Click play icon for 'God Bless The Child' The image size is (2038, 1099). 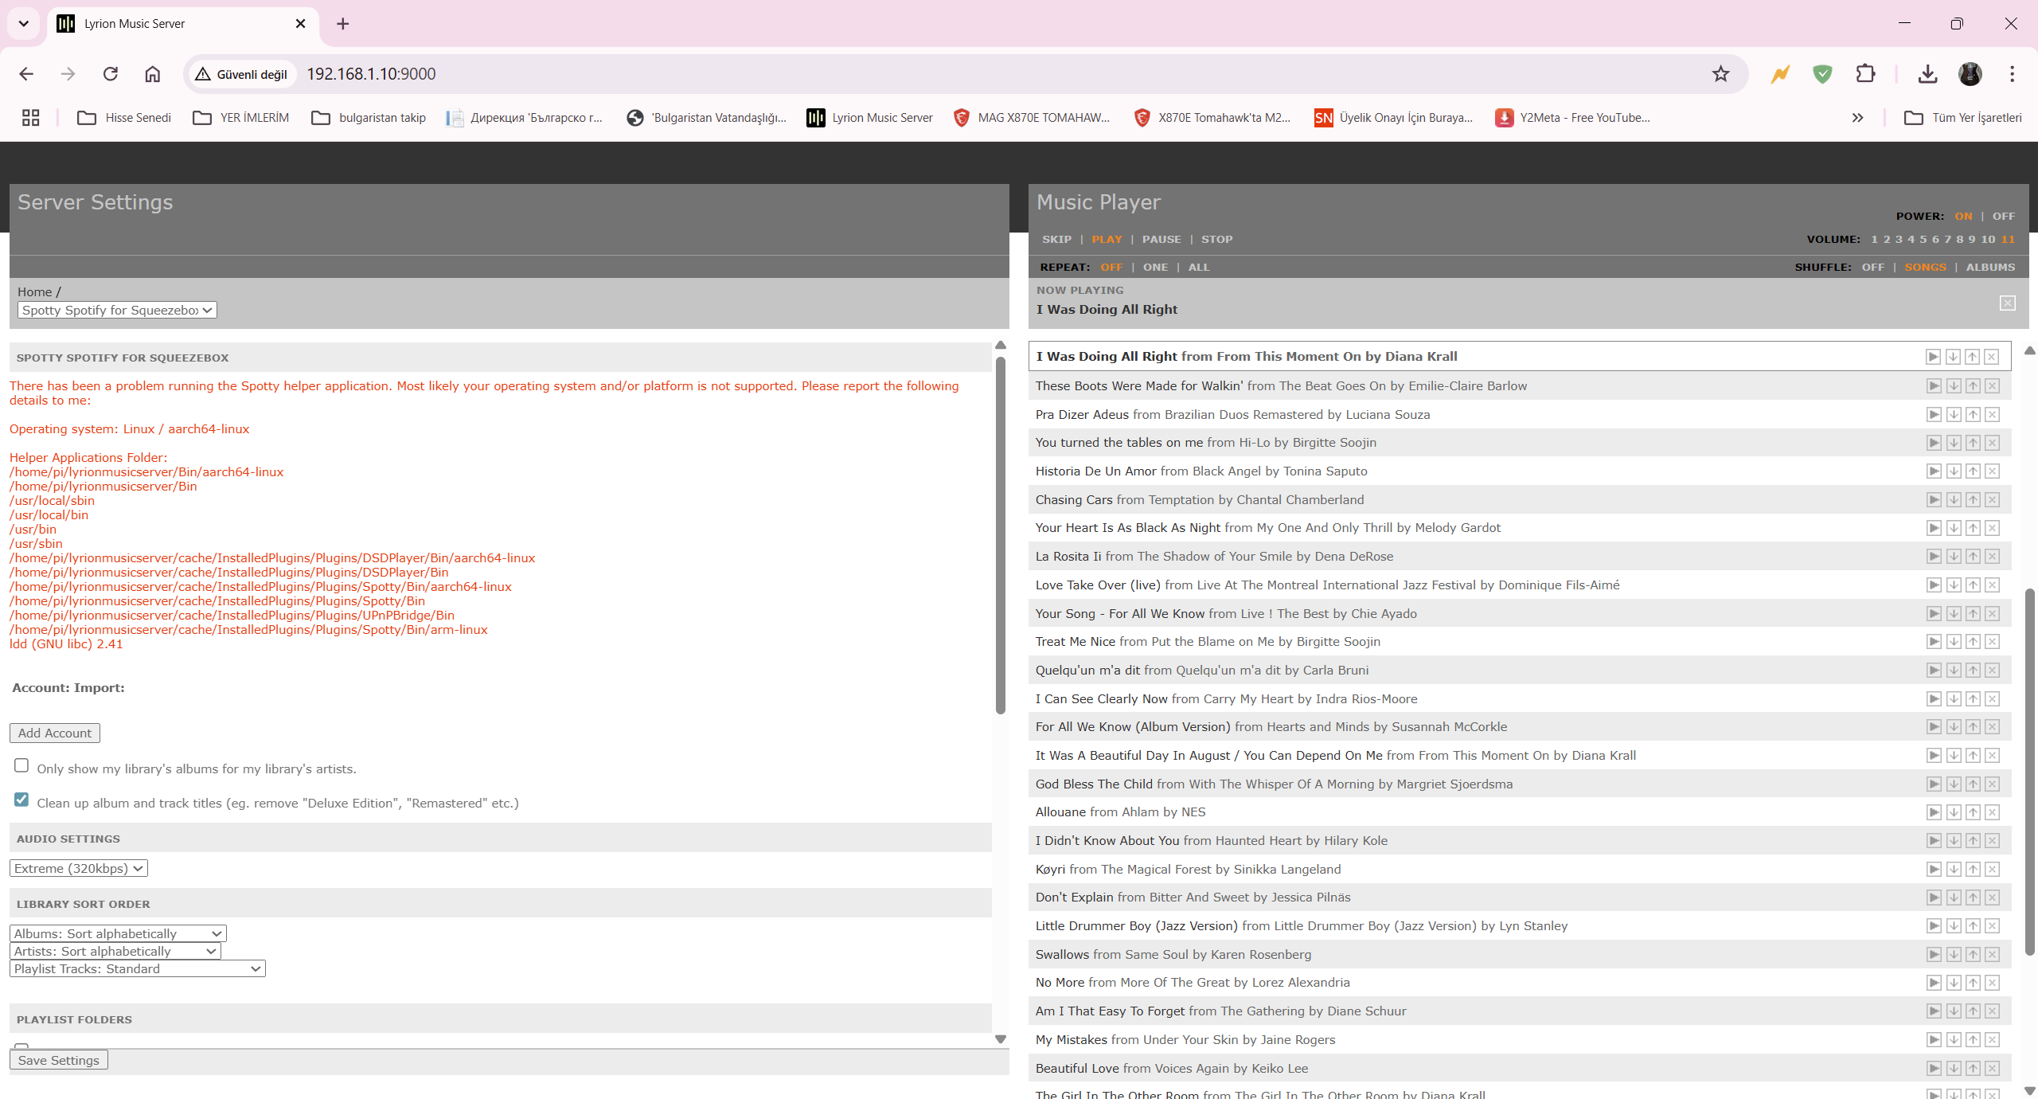click(x=1933, y=784)
